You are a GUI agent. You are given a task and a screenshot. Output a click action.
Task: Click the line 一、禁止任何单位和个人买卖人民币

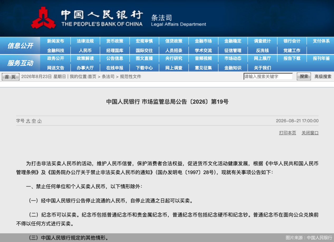[x=84, y=186]
